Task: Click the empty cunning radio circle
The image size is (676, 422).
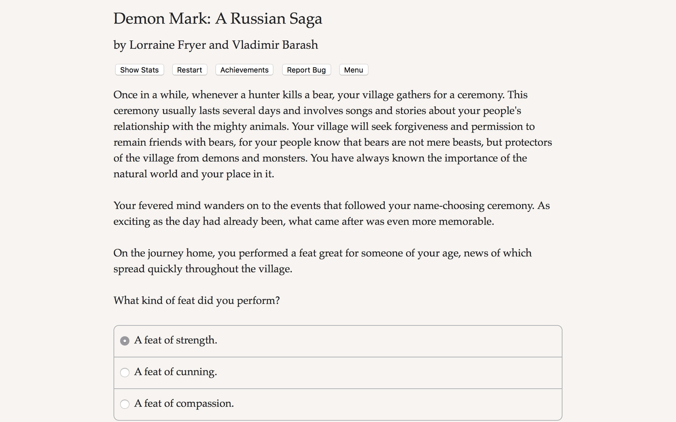Action: [x=124, y=372]
